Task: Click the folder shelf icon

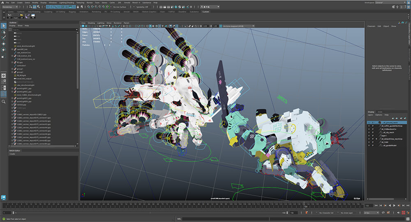Action: tap(21, 16)
